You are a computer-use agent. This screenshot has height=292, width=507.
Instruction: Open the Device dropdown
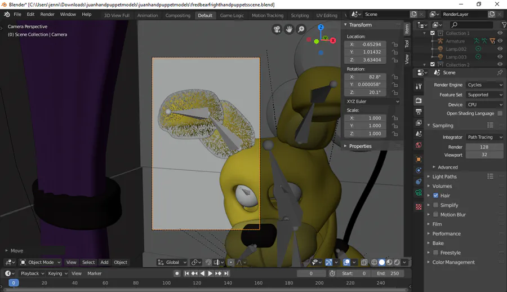click(484, 104)
